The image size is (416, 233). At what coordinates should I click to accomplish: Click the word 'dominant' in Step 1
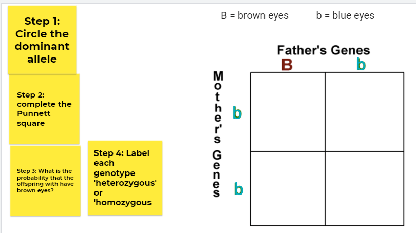click(42, 46)
